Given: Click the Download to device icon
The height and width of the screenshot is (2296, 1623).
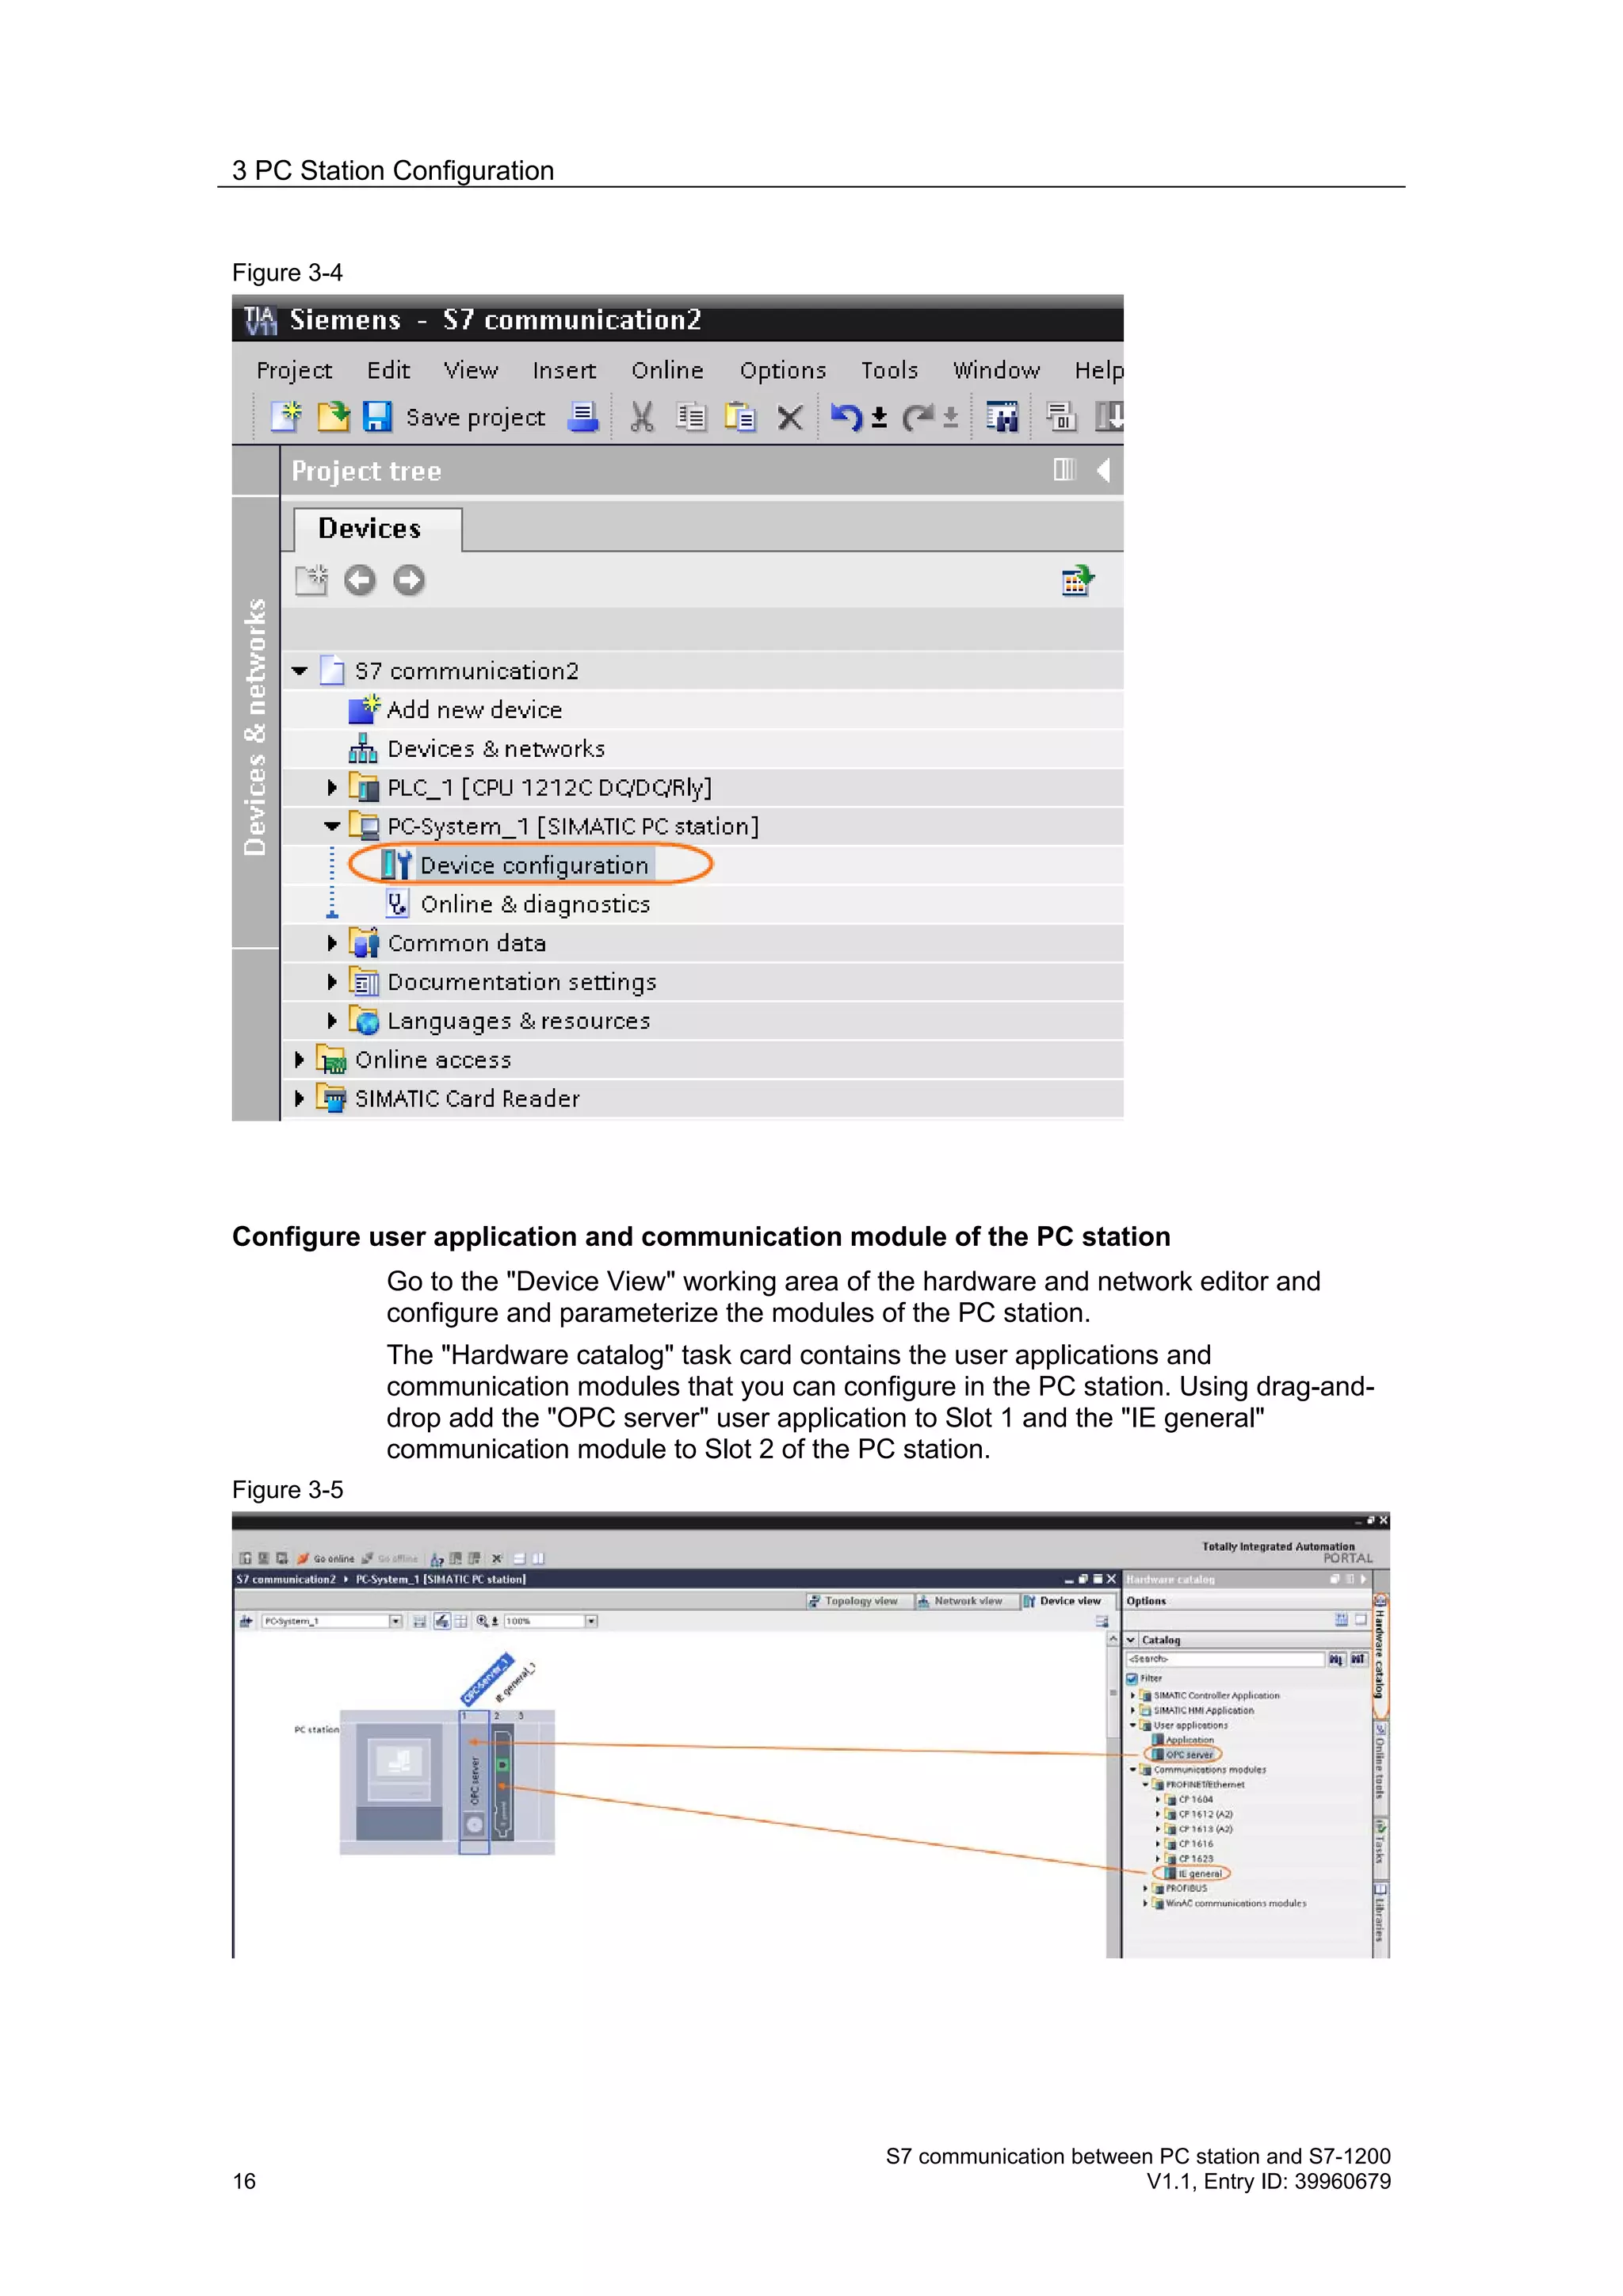Looking at the screenshot, I should [1110, 416].
